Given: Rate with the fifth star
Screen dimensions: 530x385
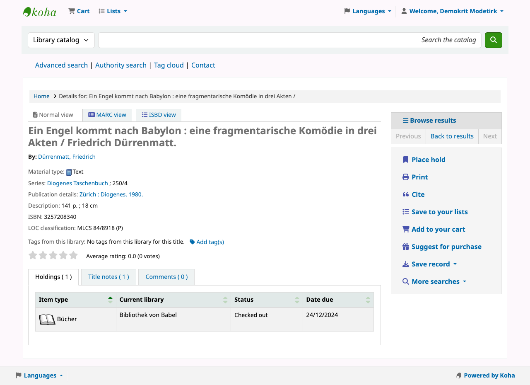Looking at the screenshot, I should [x=73, y=255].
